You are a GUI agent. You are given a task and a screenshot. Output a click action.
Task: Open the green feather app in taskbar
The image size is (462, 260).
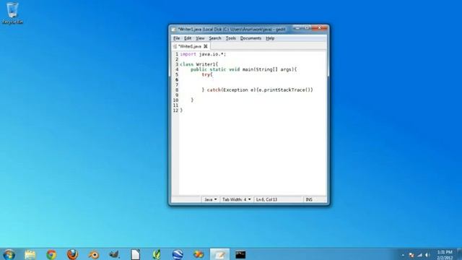point(157,254)
